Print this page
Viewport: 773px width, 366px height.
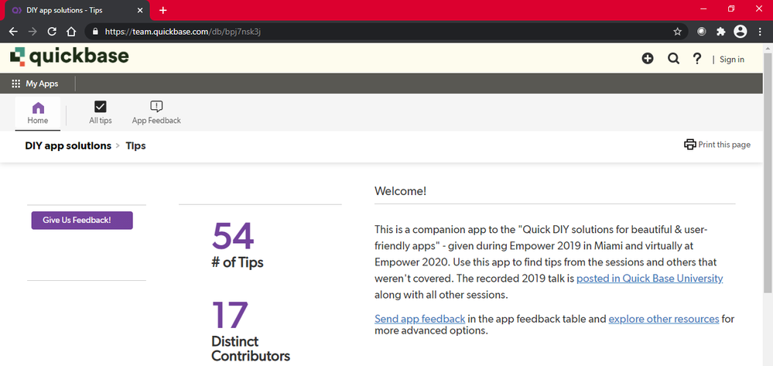pos(717,145)
